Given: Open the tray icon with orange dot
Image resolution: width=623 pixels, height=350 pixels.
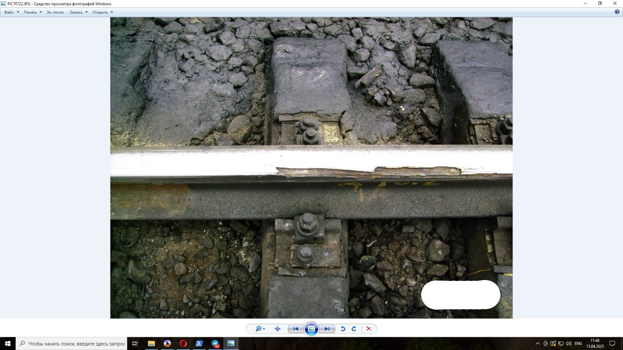Looking at the screenshot, I should (553, 344).
